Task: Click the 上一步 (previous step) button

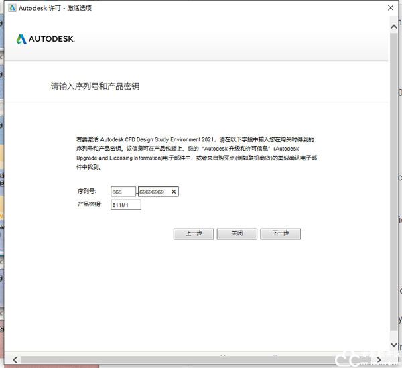Action: [x=194, y=234]
